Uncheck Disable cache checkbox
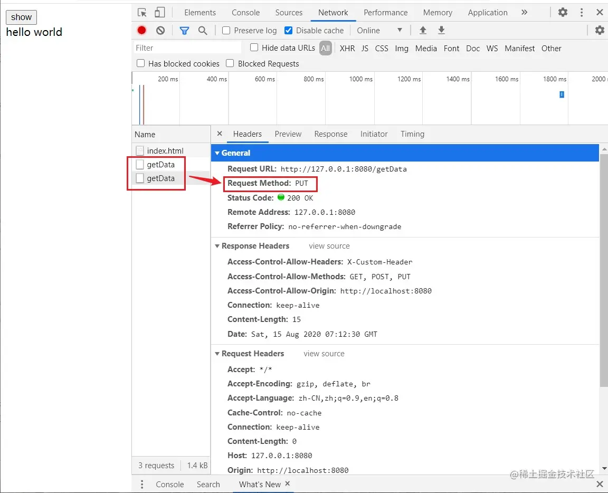The width and height of the screenshot is (608, 493). (x=288, y=30)
